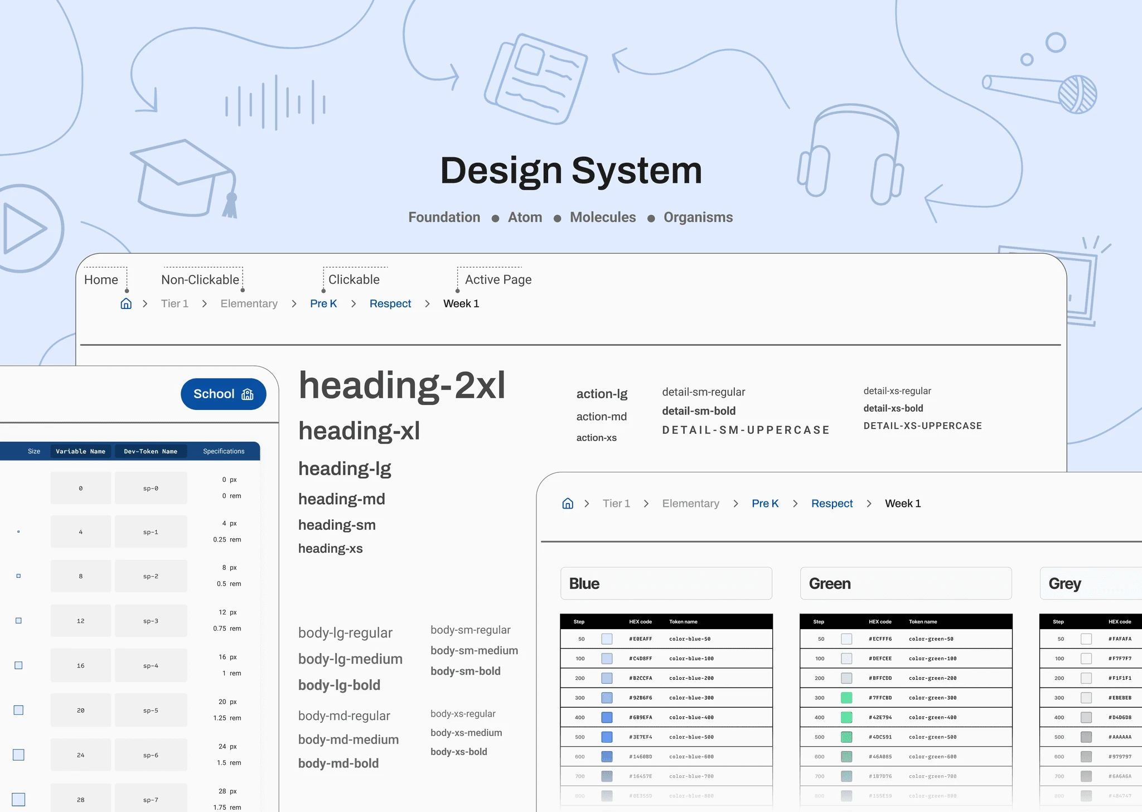Image resolution: width=1142 pixels, height=812 pixels.
Task: Click the HEX code header in the Green table
Action: pos(880,622)
